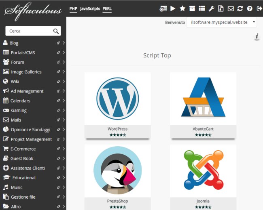Viewport: 263px width, 210px height.
Task: Select the Image Galleries category label
Action: point(26,72)
